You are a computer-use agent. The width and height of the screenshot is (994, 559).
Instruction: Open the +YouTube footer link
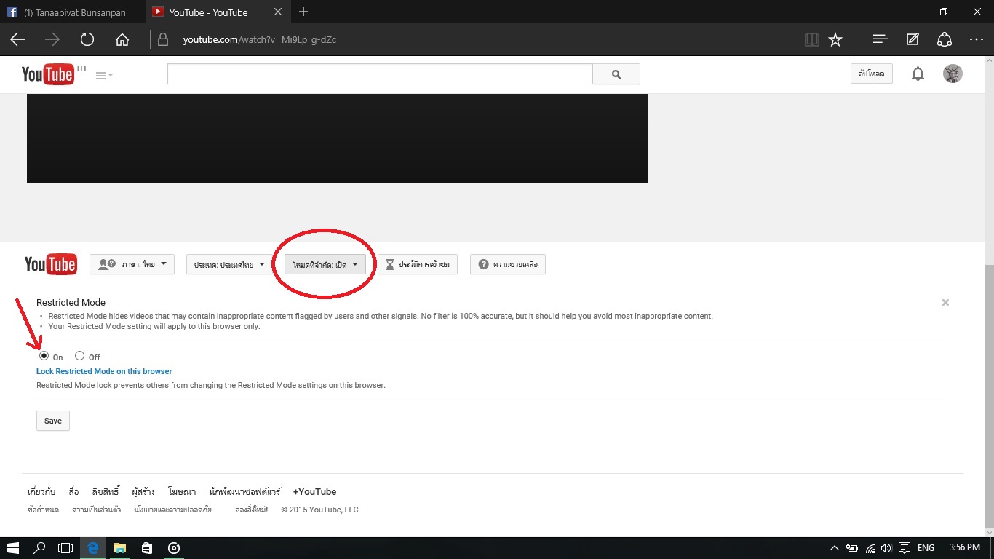click(x=314, y=492)
